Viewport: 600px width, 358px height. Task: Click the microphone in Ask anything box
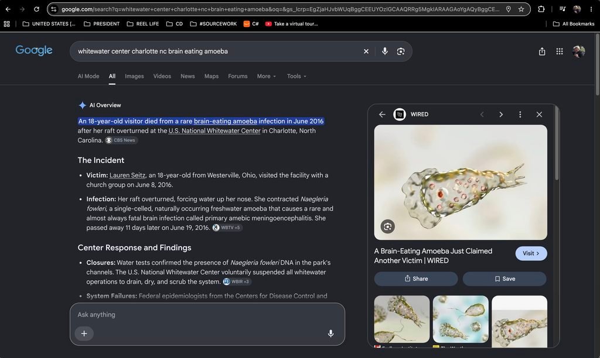pos(331,333)
